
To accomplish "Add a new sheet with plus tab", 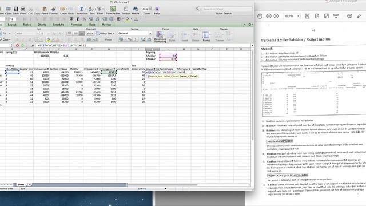I will coord(30,184).
